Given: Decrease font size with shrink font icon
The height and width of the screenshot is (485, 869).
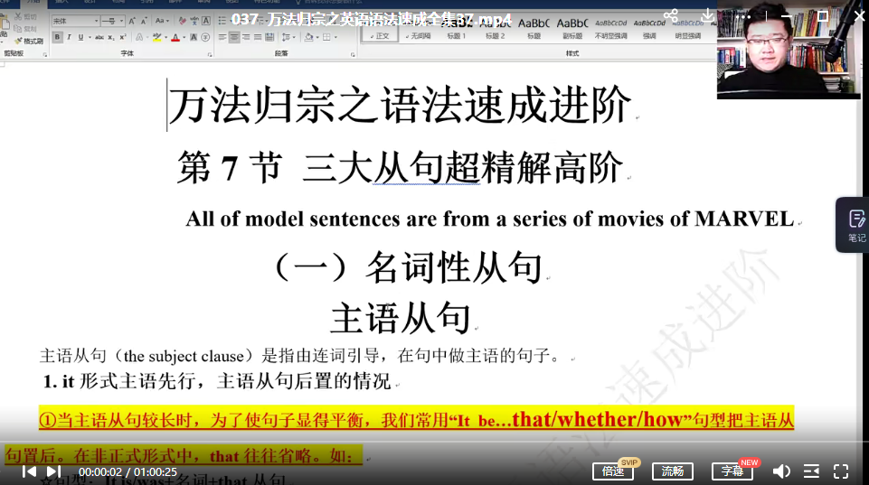Looking at the screenshot, I should click(x=144, y=21).
